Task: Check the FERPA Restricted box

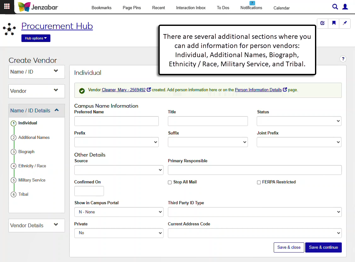Action: 259,182
